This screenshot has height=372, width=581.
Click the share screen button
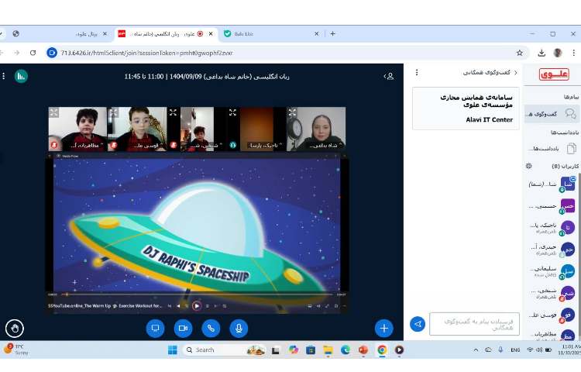coord(155,328)
